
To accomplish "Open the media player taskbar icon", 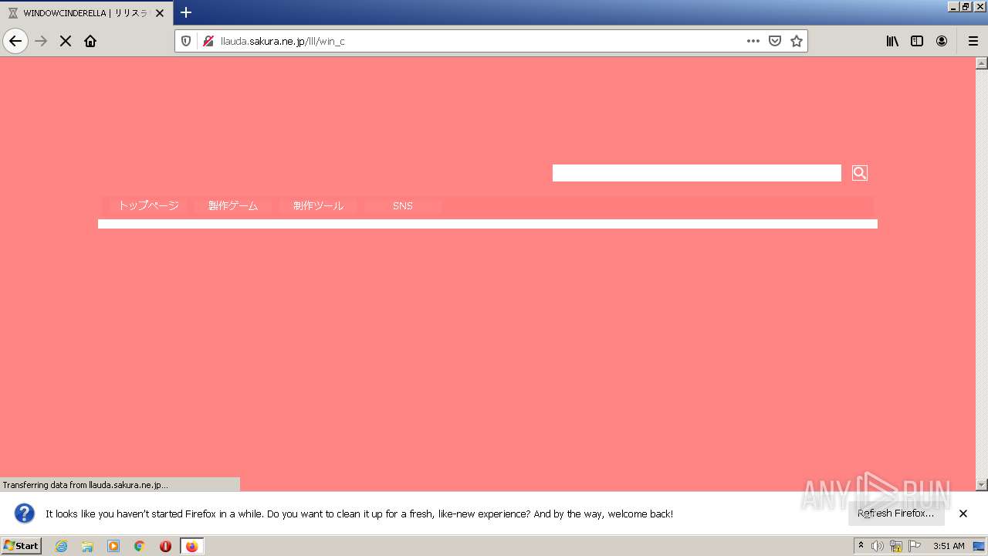I will tap(113, 546).
